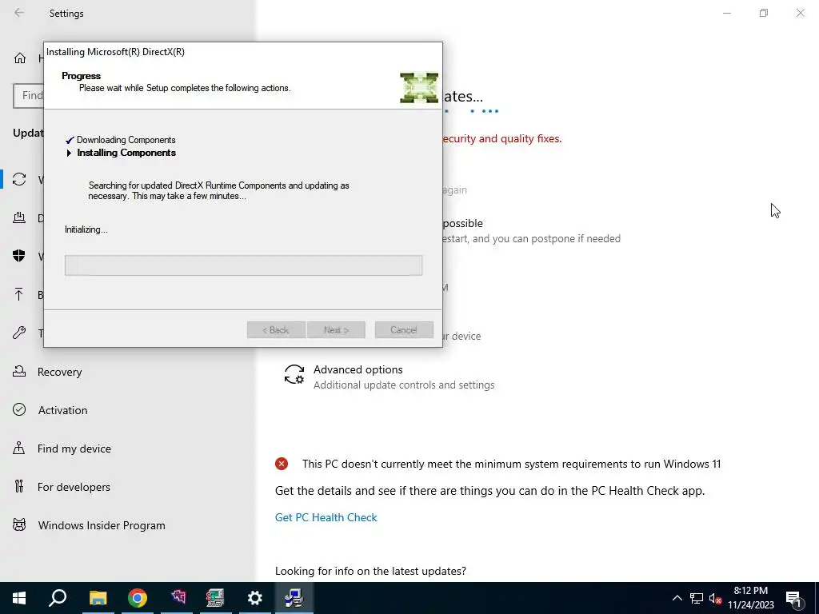Click the Installing Components arrow marker
This screenshot has height=614, width=819.
pos(69,153)
